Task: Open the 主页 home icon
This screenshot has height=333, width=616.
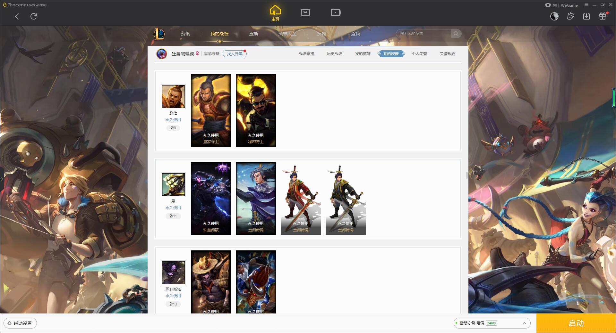Action: [x=275, y=13]
